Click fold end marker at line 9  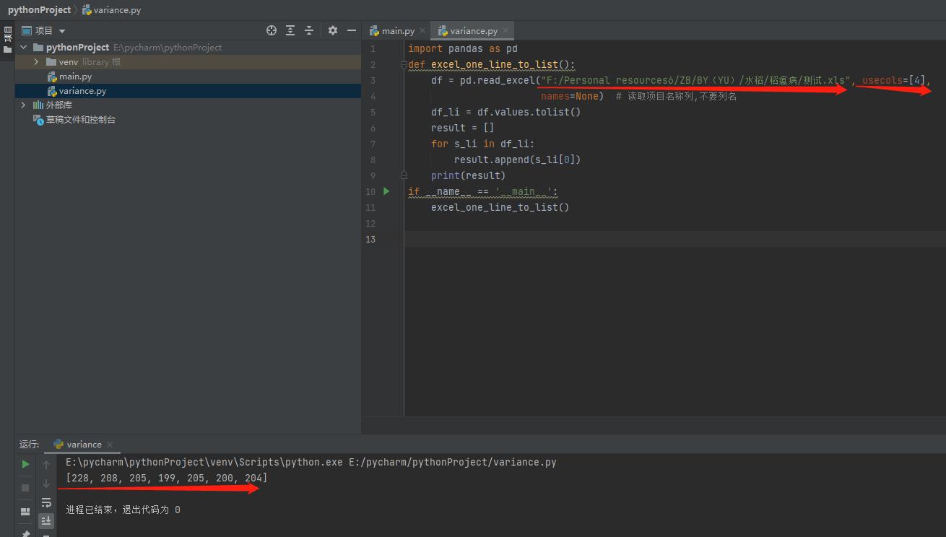click(404, 175)
